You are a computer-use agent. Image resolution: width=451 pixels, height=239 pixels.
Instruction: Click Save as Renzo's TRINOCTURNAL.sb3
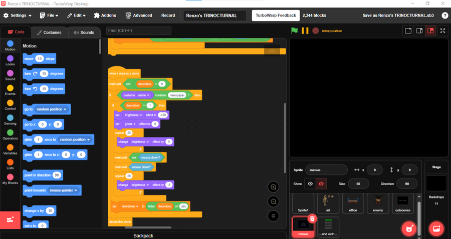click(x=398, y=15)
